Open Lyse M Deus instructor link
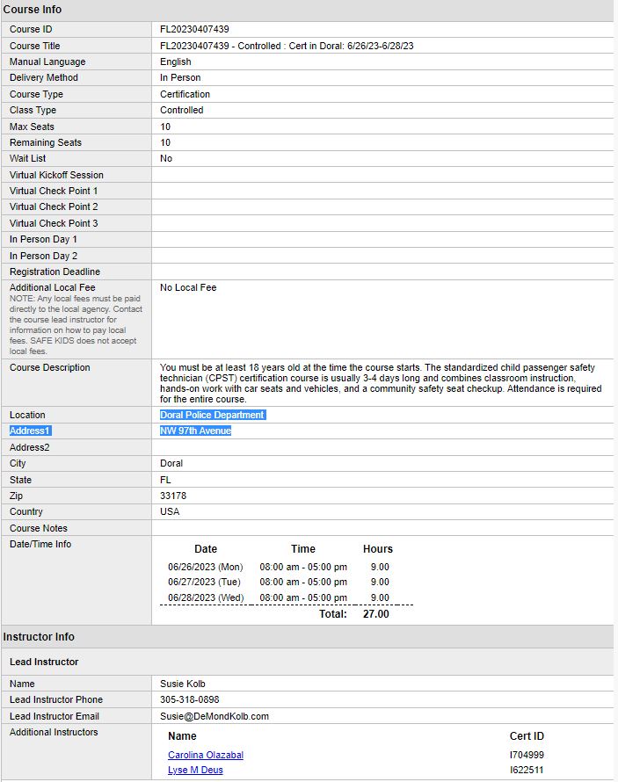 [195, 770]
